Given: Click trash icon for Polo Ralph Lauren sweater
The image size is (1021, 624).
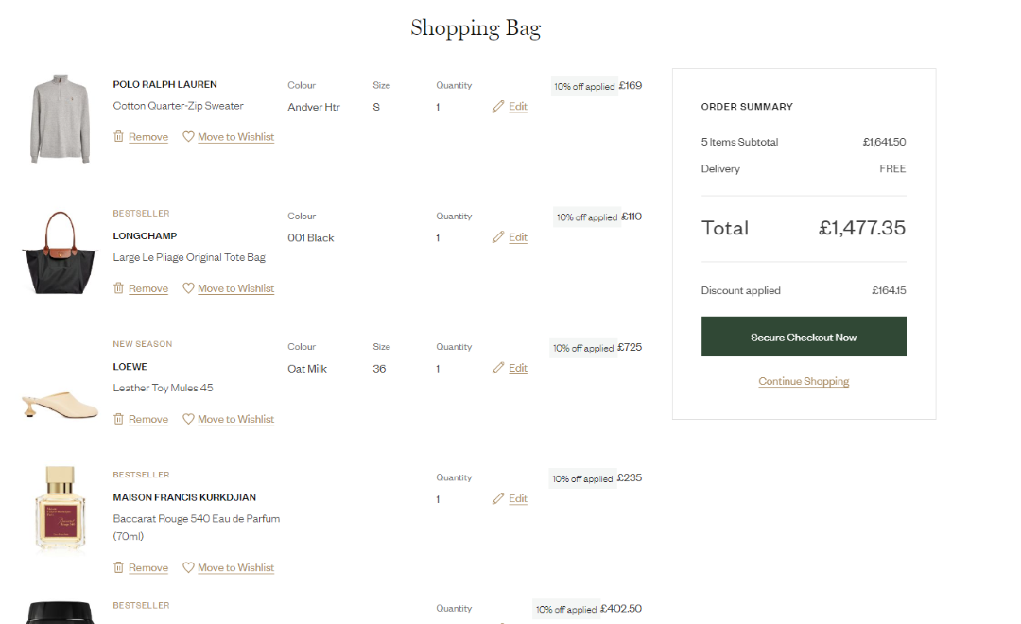Looking at the screenshot, I should pyautogui.click(x=118, y=137).
